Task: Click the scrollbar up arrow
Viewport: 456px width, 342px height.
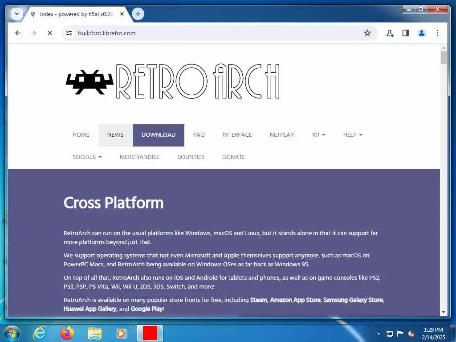Action: click(x=444, y=47)
